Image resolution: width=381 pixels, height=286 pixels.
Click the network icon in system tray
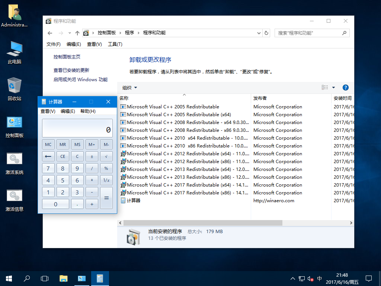(x=301, y=279)
